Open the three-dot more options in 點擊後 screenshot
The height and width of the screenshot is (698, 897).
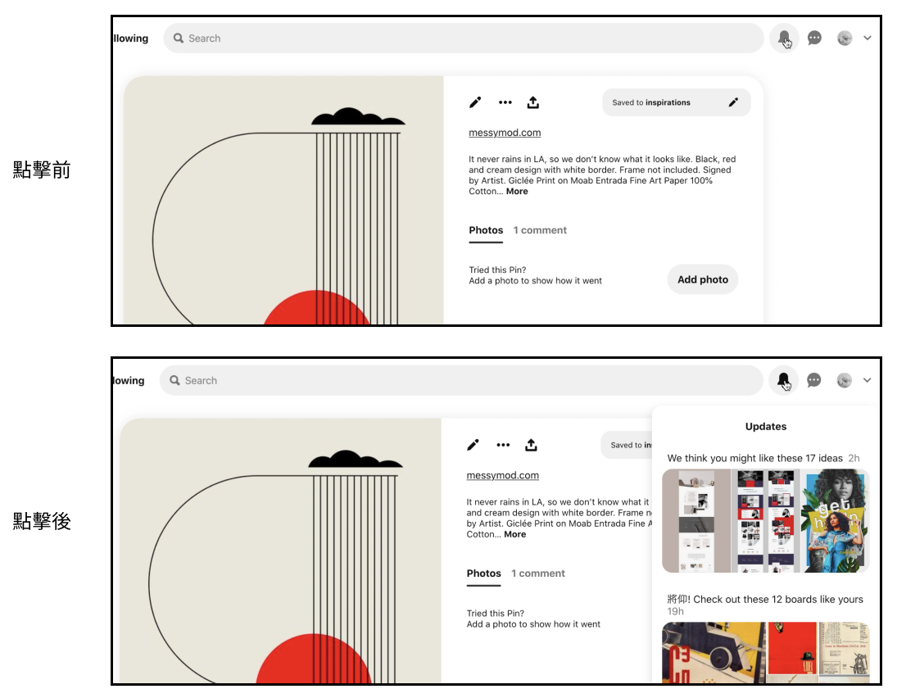503,445
